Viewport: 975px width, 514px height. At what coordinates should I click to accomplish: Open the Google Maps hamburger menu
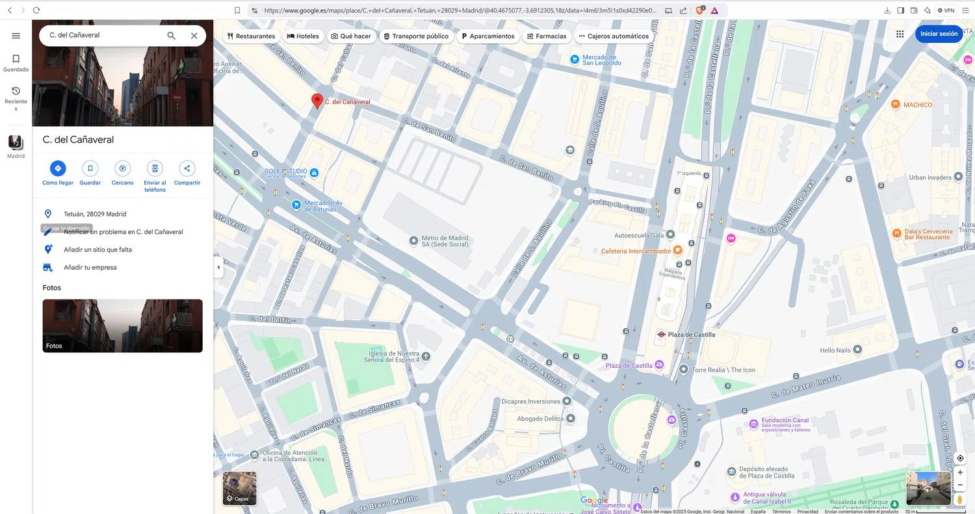[x=16, y=36]
